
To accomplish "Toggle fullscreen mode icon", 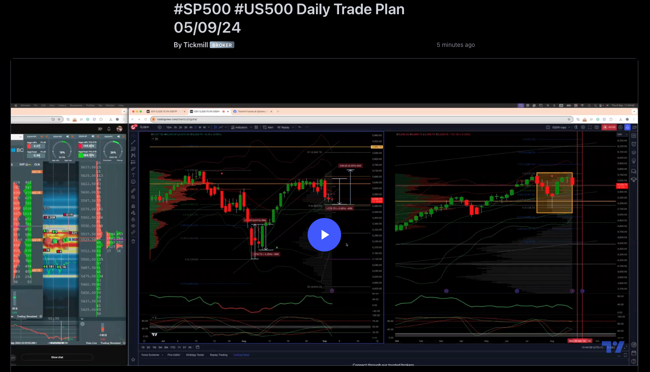I will pos(590,127).
